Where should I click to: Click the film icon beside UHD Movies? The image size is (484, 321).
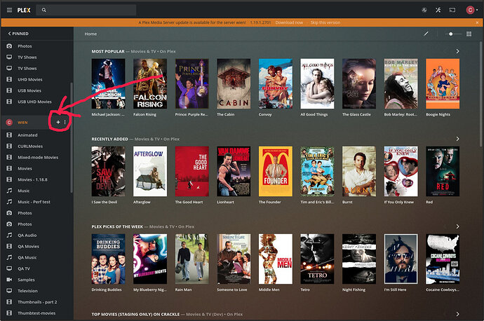click(9, 79)
